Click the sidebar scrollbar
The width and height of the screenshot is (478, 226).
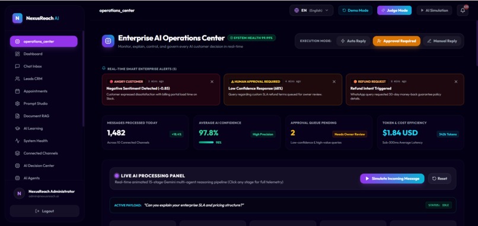click(84, 79)
